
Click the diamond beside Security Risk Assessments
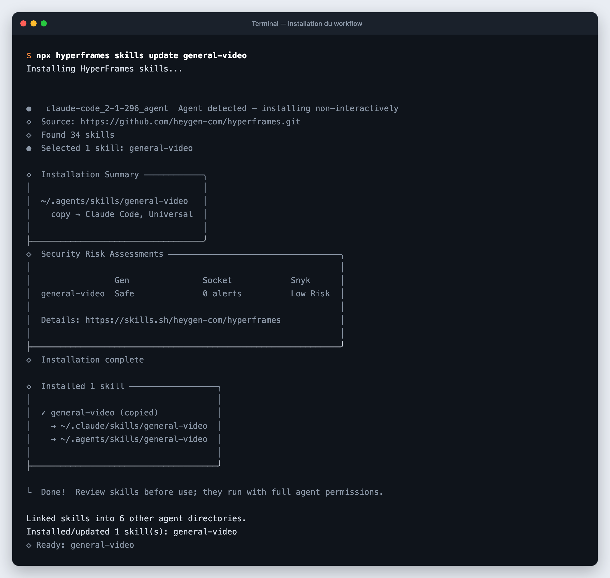point(29,254)
